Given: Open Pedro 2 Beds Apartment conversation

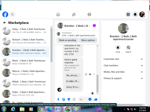Looking at the screenshot, I should pyautogui.click(x=25, y=94).
